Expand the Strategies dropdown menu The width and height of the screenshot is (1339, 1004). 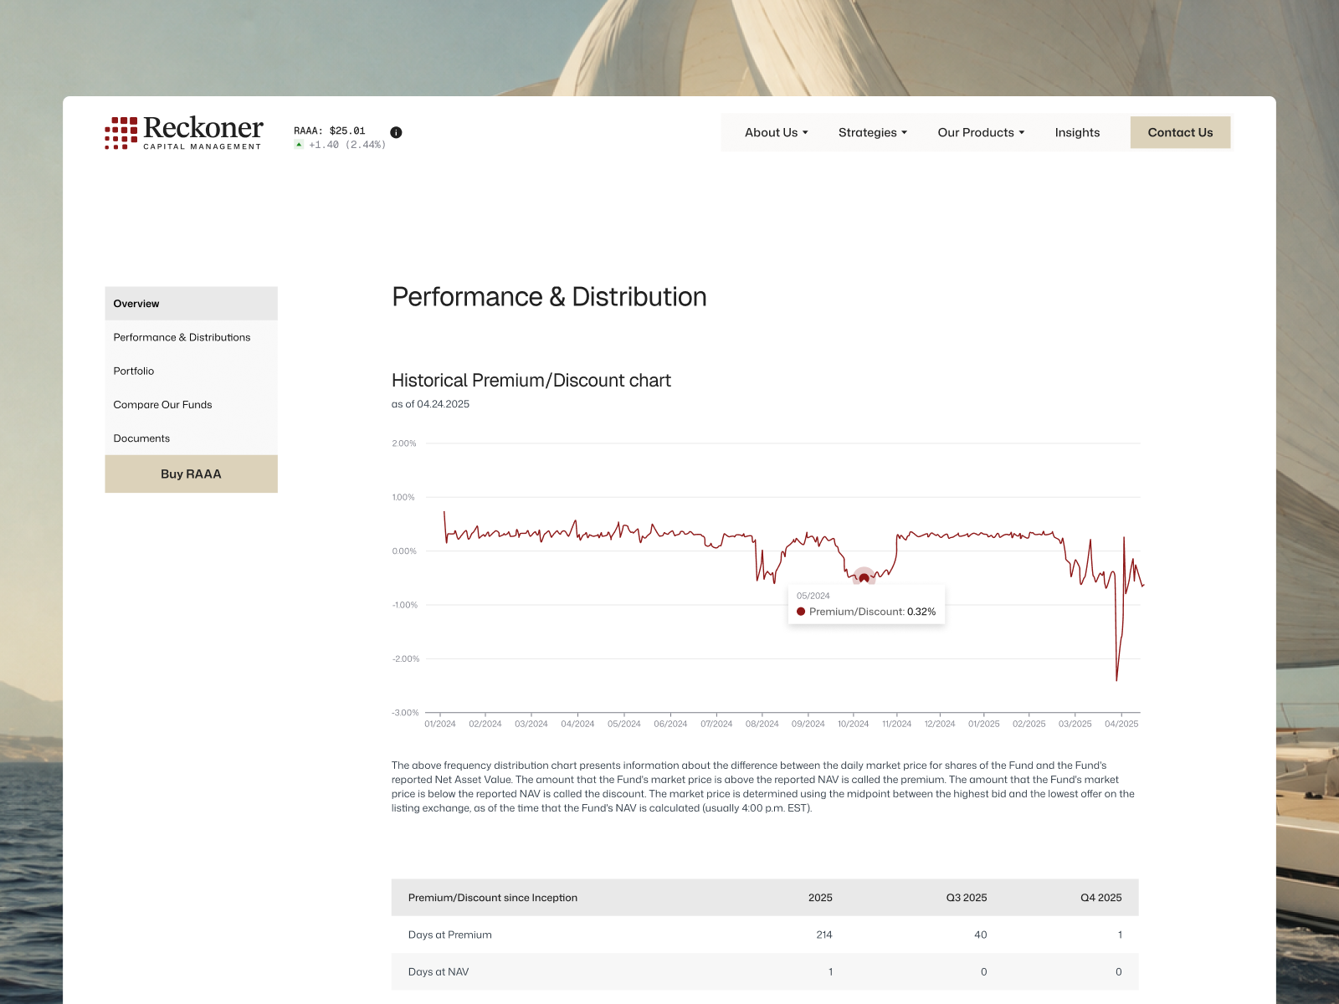[x=873, y=132]
